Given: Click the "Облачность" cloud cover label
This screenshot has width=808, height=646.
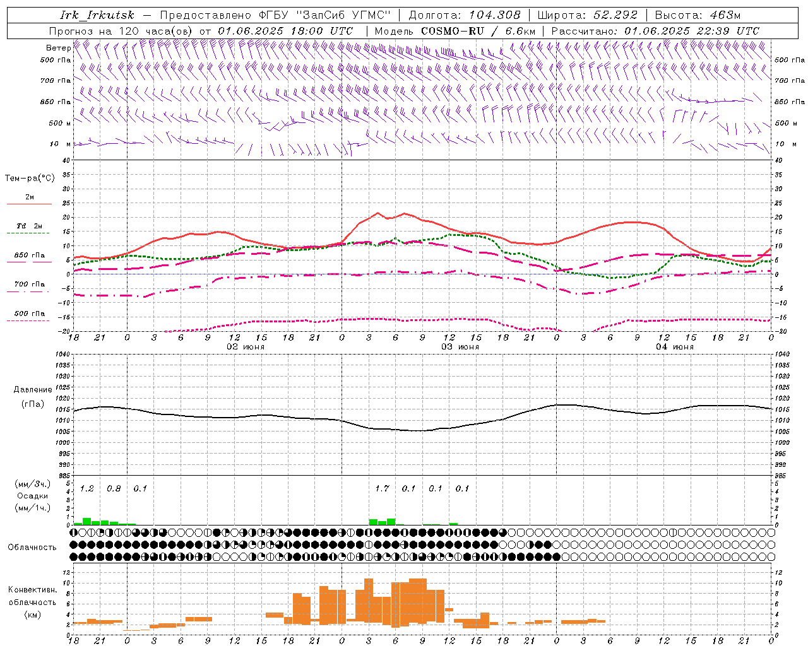Looking at the screenshot, I should tap(32, 547).
